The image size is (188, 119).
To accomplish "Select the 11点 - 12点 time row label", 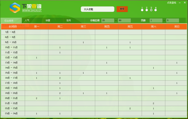I will click(11, 52).
